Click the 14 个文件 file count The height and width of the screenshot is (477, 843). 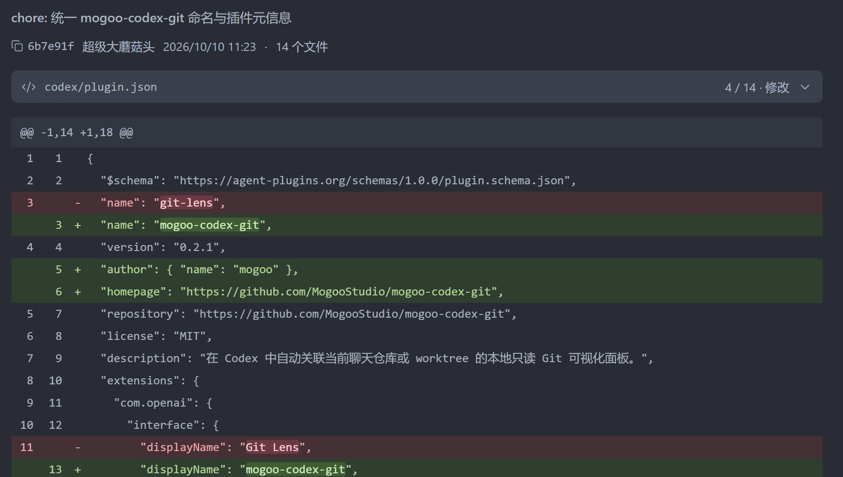[302, 47]
